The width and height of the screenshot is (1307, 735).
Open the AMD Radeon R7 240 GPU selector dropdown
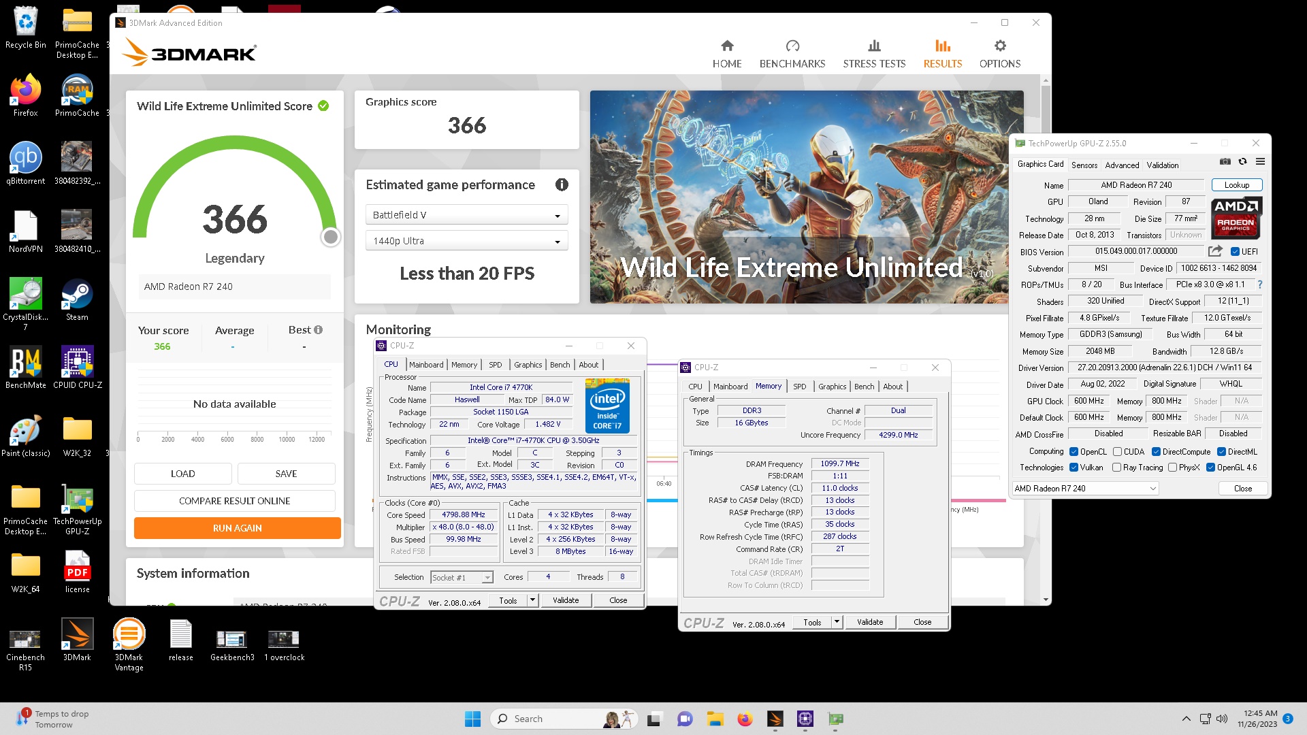tap(1085, 489)
